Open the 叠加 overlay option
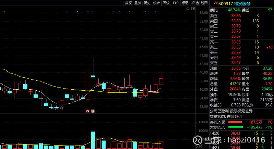274x149 pixels. (138, 3)
